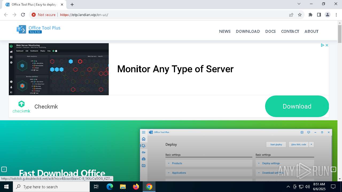Open Task View from the taskbar
342x192 pixels.
point(96,187)
